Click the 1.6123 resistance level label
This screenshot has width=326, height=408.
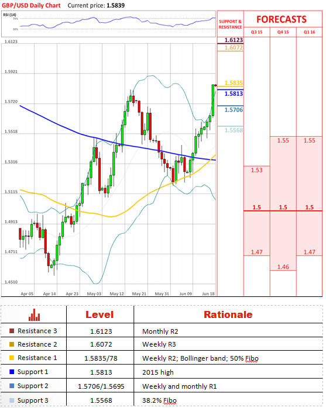[234, 40]
